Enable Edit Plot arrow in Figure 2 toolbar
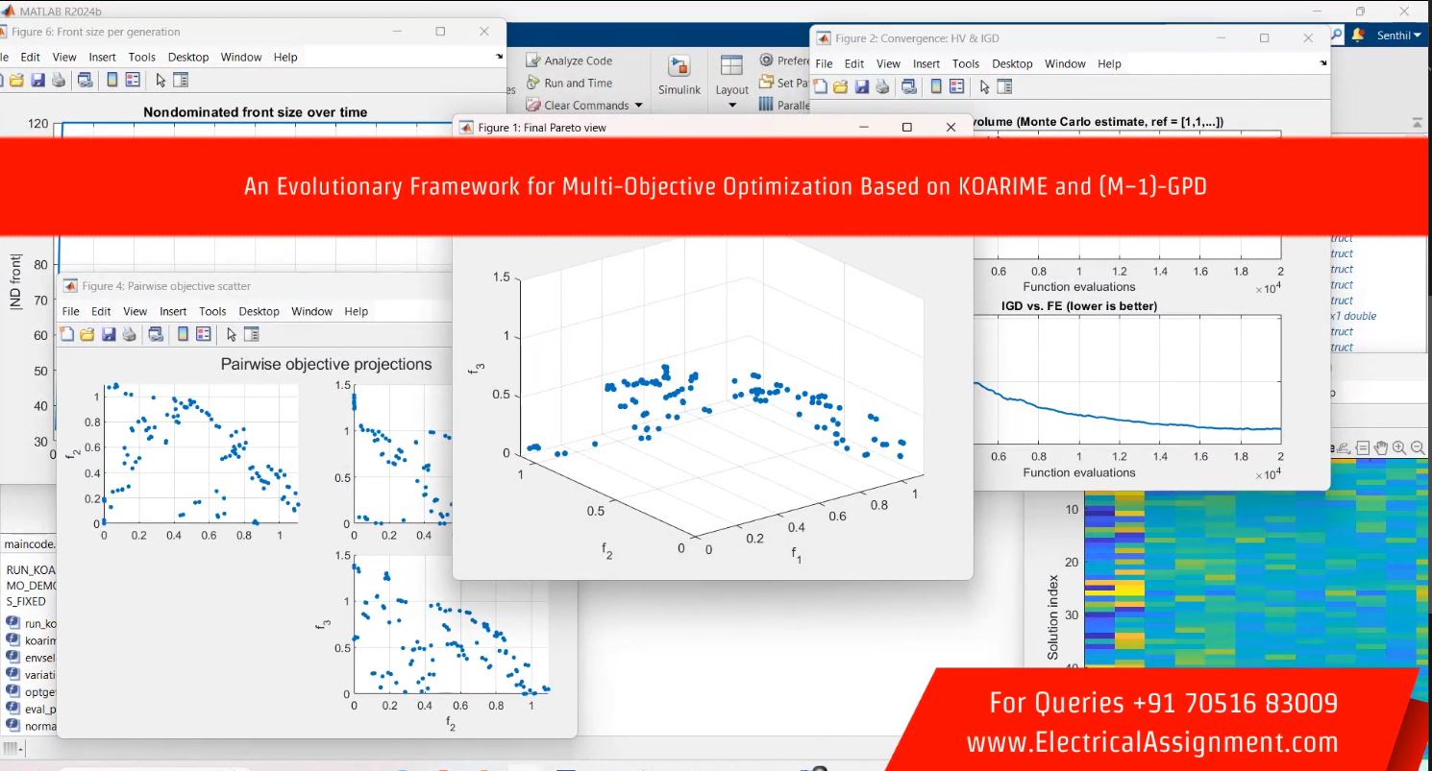Screen dimensions: 1432x771 pyautogui.click(x=984, y=86)
